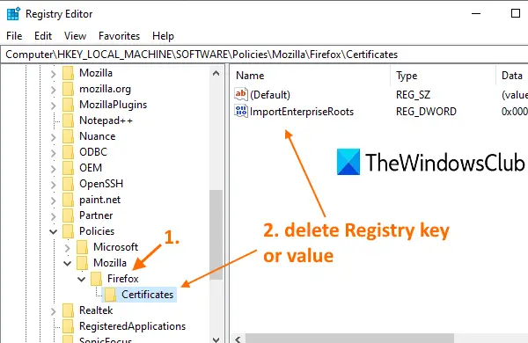Click the MozillaPlugins folder icon
The width and height of the screenshot is (528, 343).
pos(68,105)
